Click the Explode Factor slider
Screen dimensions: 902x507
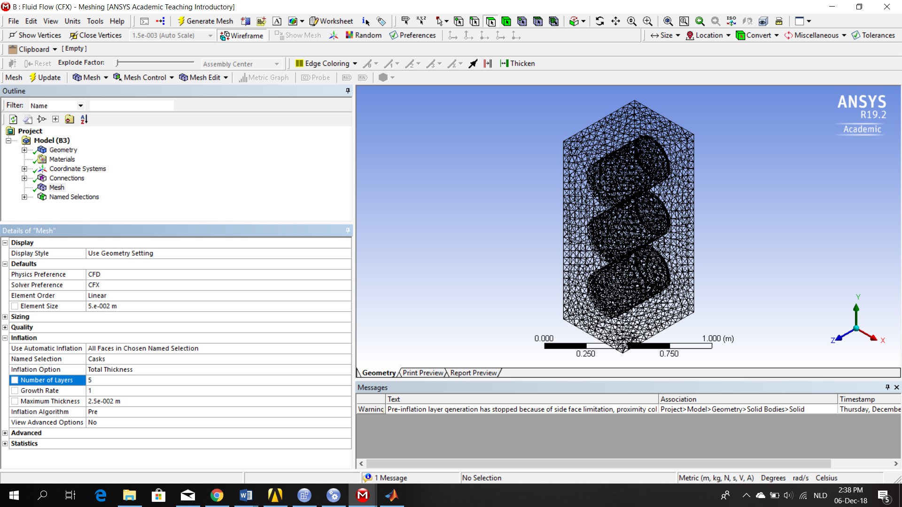pyautogui.click(x=155, y=62)
